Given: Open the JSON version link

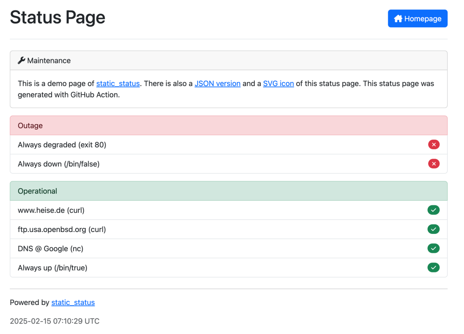Looking at the screenshot, I should click(x=217, y=83).
